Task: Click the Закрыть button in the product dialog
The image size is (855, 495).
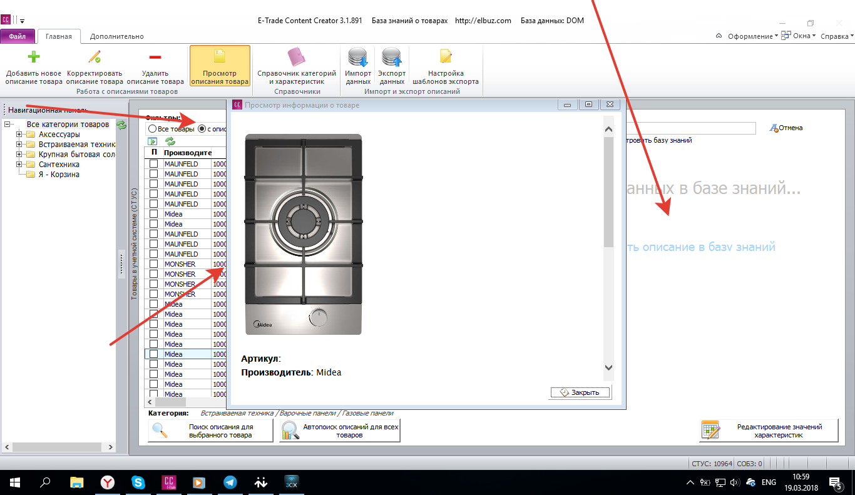Action: click(x=580, y=392)
